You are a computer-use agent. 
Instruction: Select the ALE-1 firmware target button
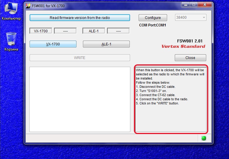click(106, 44)
